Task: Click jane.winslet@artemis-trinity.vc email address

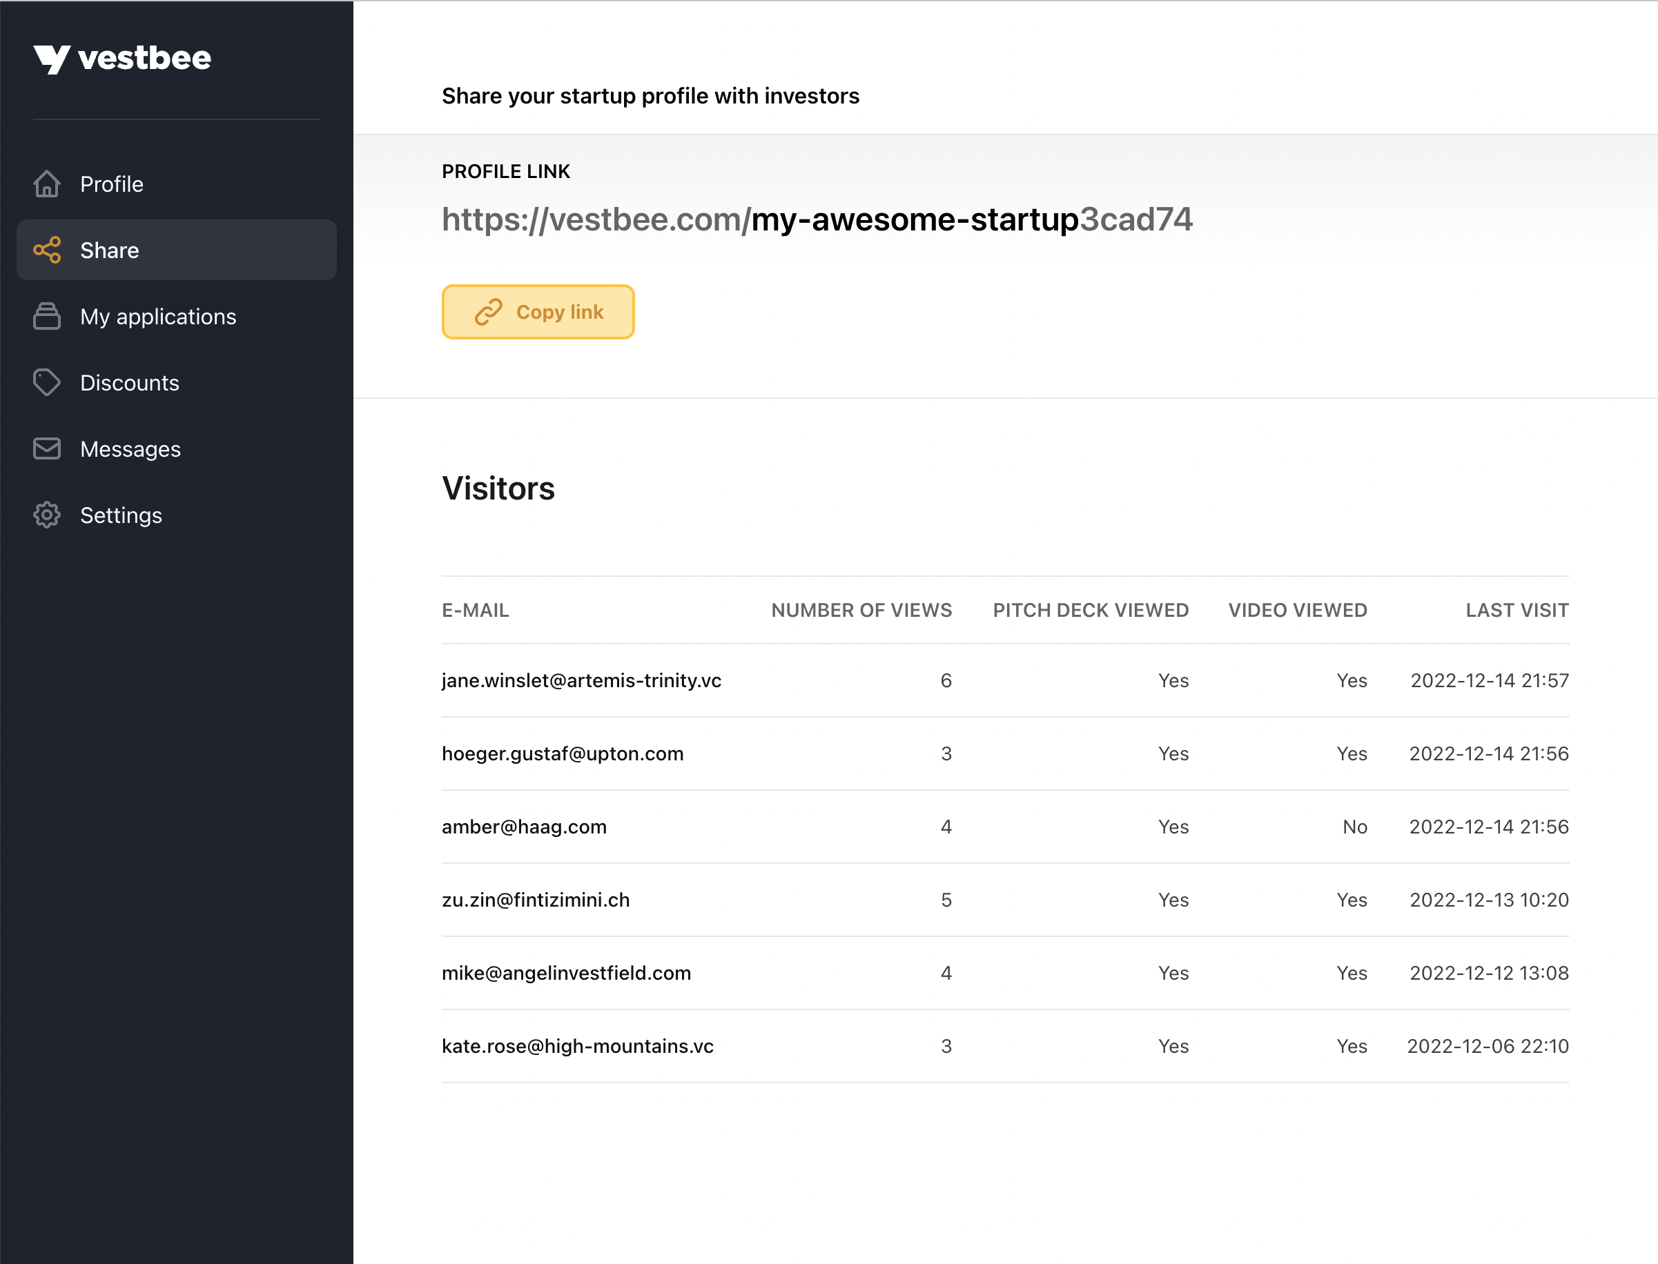Action: pyautogui.click(x=581, y=680)
